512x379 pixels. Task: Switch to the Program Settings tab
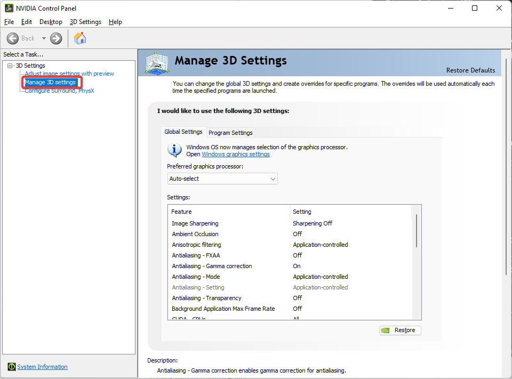(x=230, y=133)
